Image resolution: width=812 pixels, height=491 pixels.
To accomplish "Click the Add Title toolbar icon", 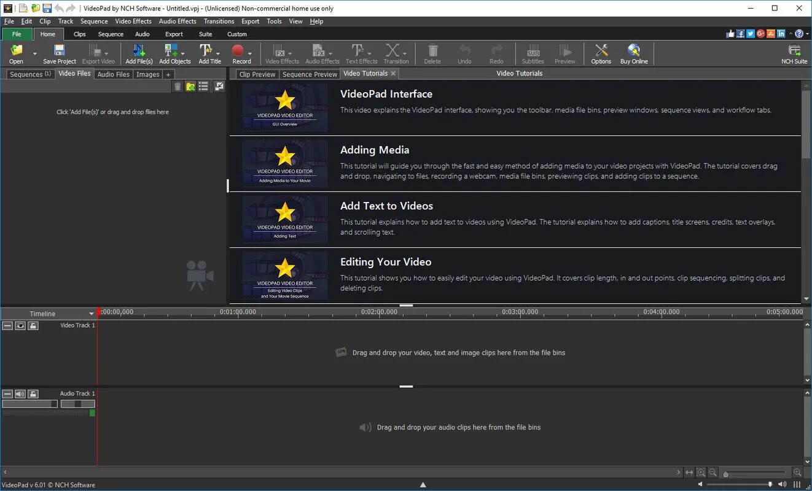I will [206, 50].
